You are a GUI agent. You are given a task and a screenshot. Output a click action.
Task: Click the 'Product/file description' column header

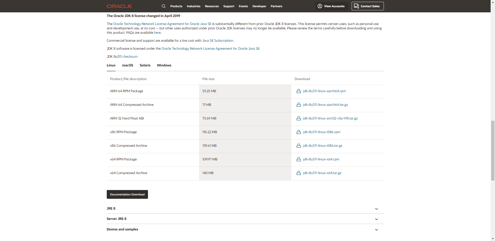pos(128,79)
